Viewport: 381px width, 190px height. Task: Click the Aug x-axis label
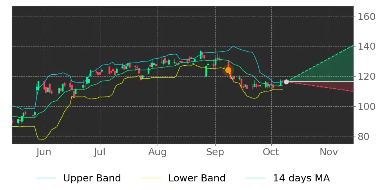(x=158, y=152)
